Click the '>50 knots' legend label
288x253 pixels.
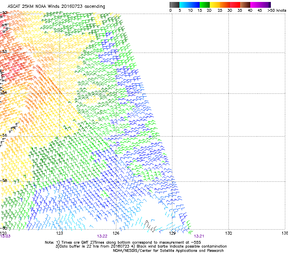click(x=277, y=11)
